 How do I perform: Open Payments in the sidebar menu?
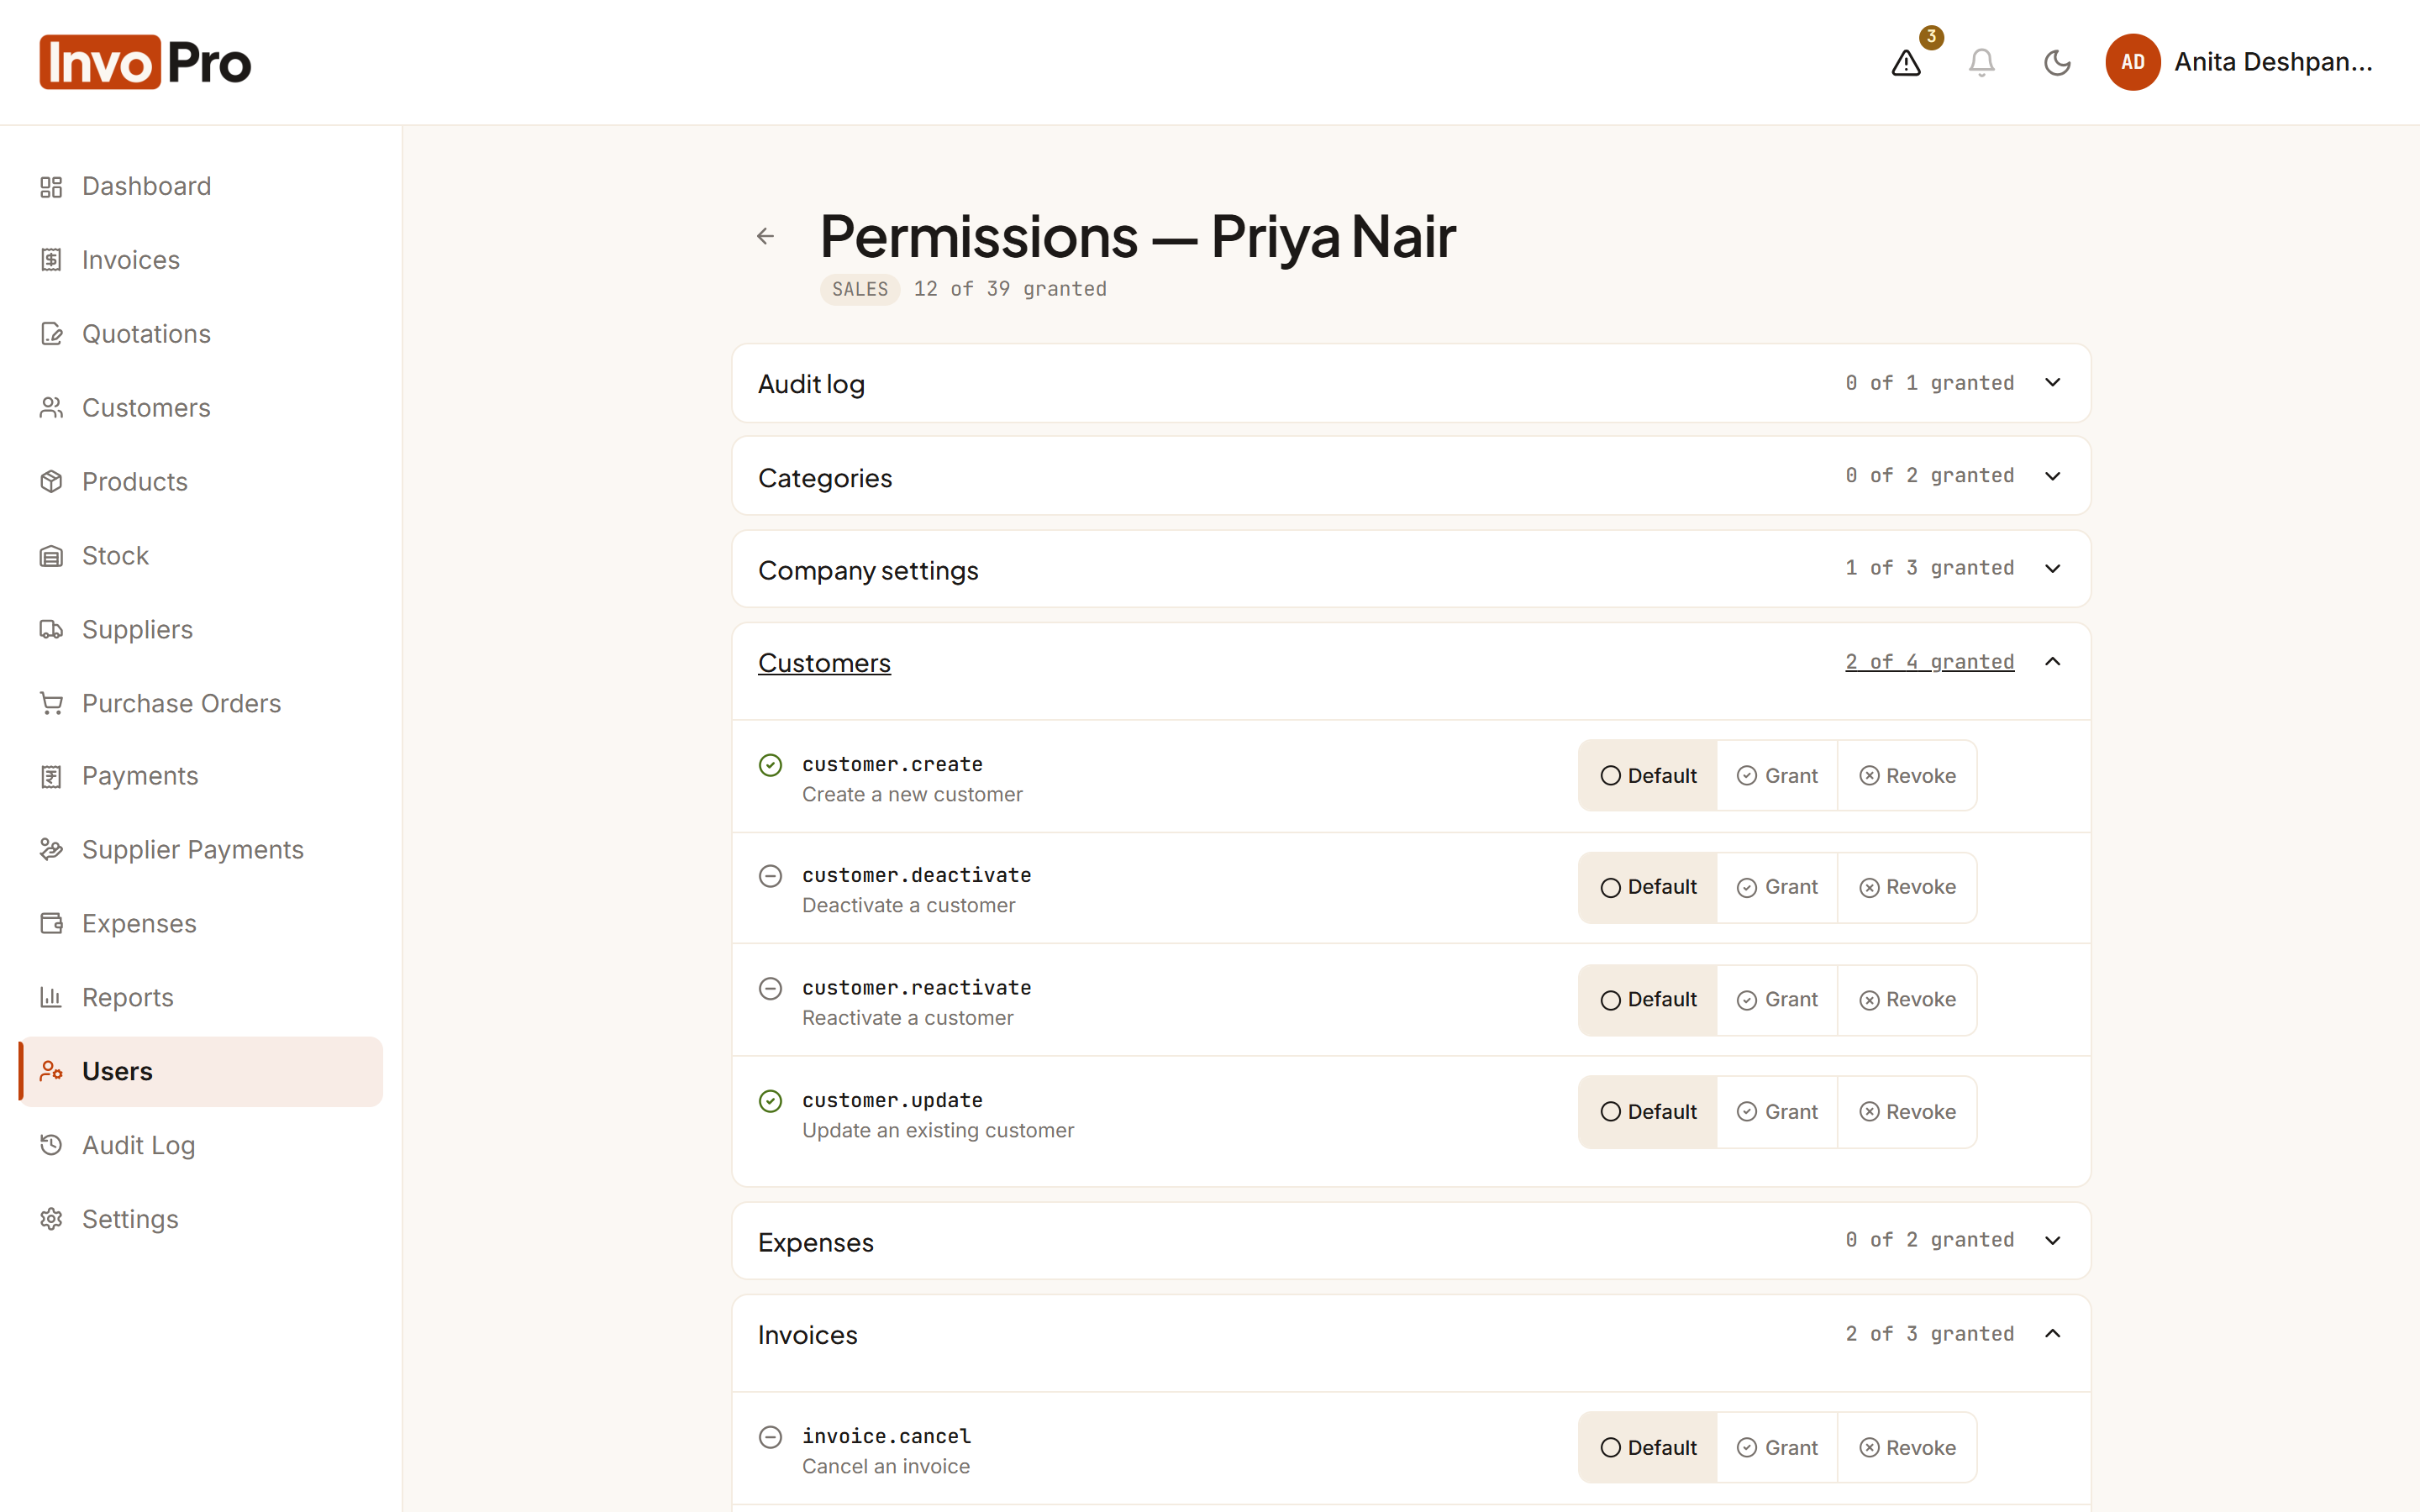(200, 776)
